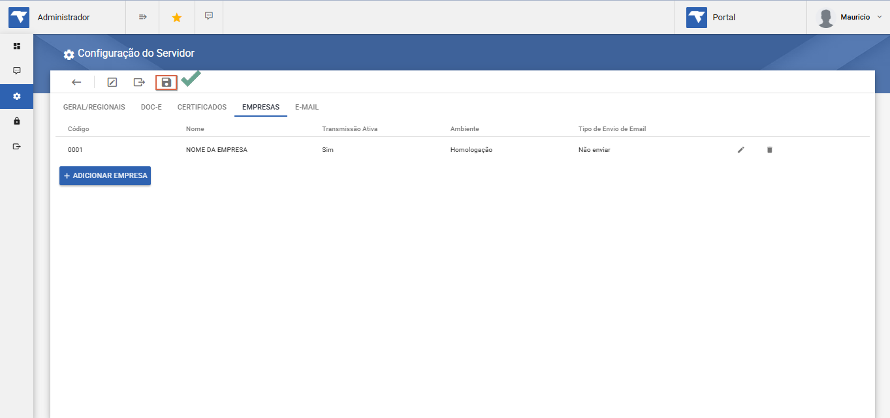Click the Transmissão Ativa column header
The image size is (890, 418).
click(350, 128)
